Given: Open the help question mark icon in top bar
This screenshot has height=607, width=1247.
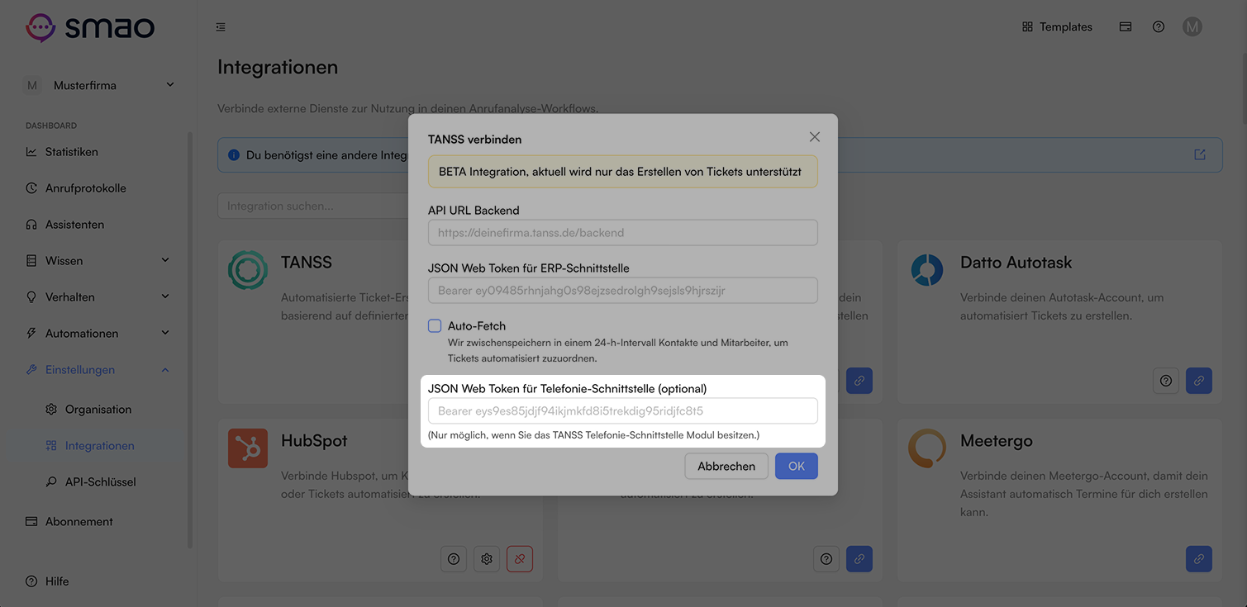Looking at the screenshot, I should click(1159, 27).
